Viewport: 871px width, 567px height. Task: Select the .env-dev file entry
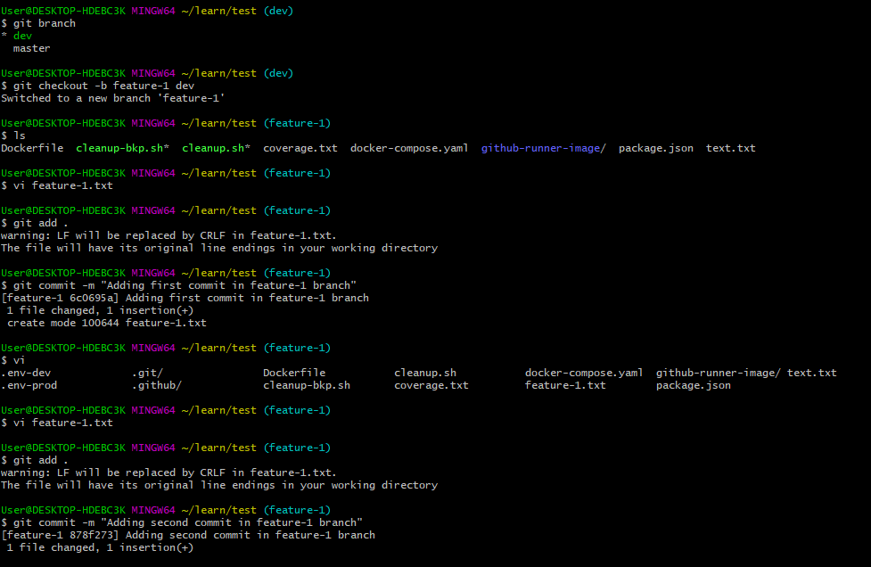coord(26,372)
